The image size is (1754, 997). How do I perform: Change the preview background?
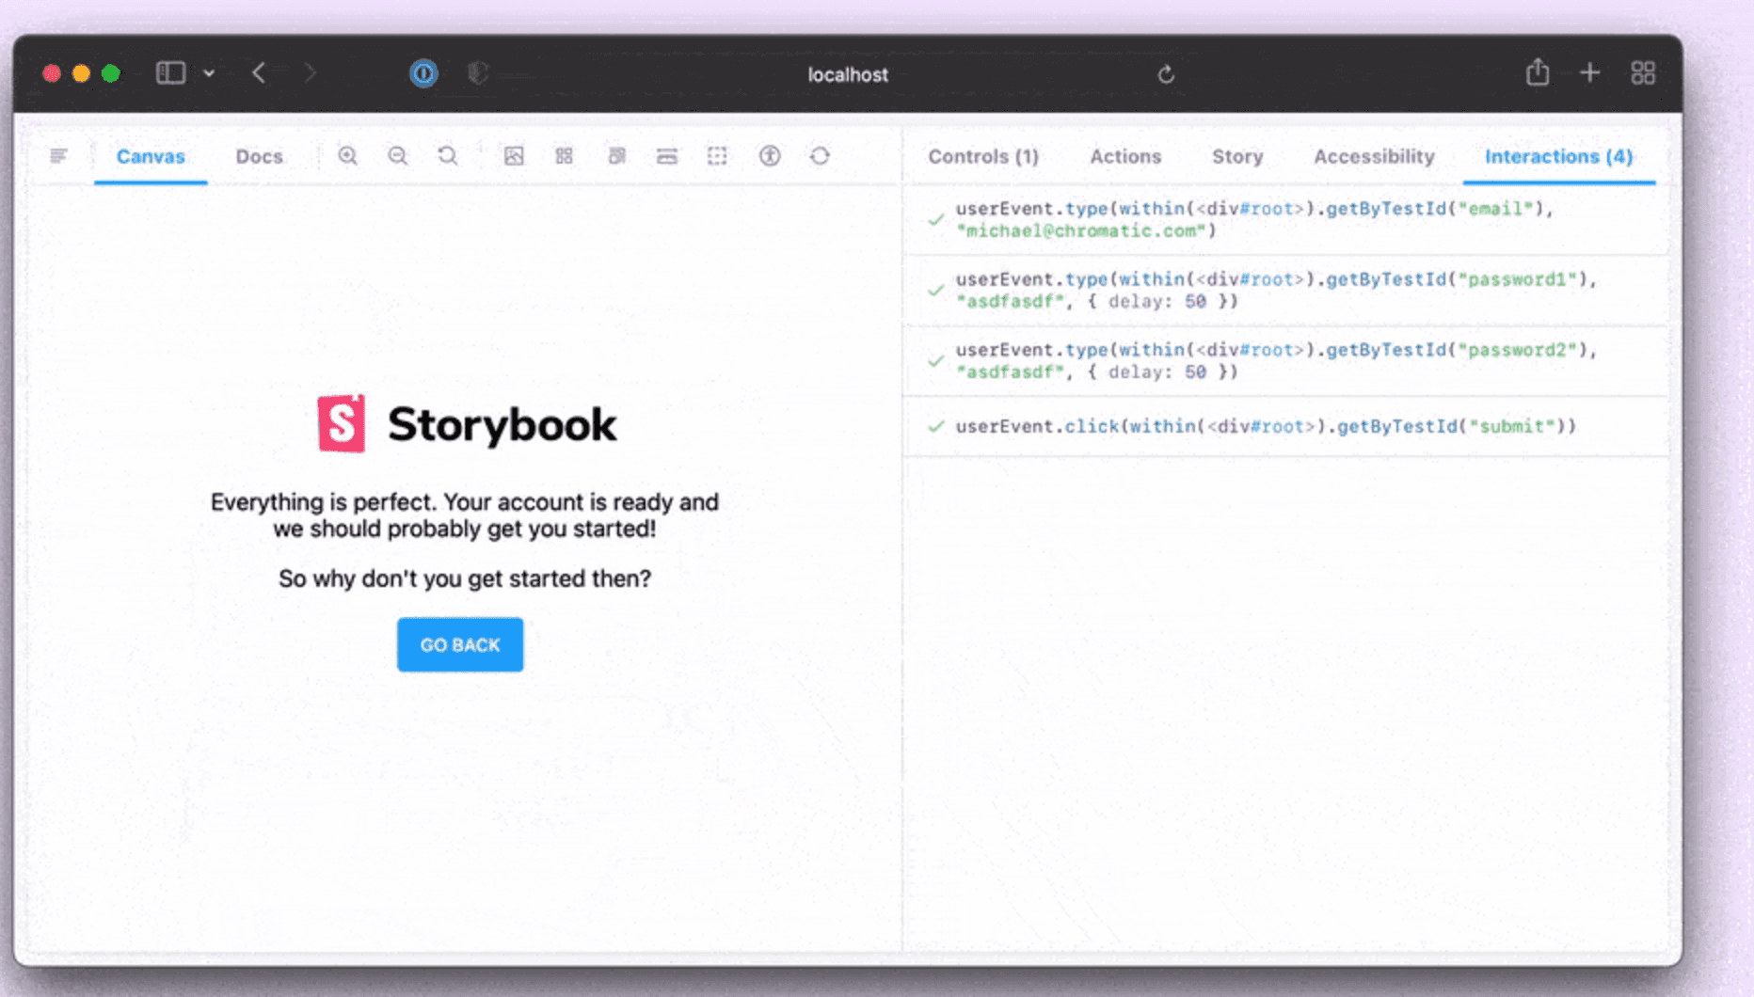[x=514, y=156]
